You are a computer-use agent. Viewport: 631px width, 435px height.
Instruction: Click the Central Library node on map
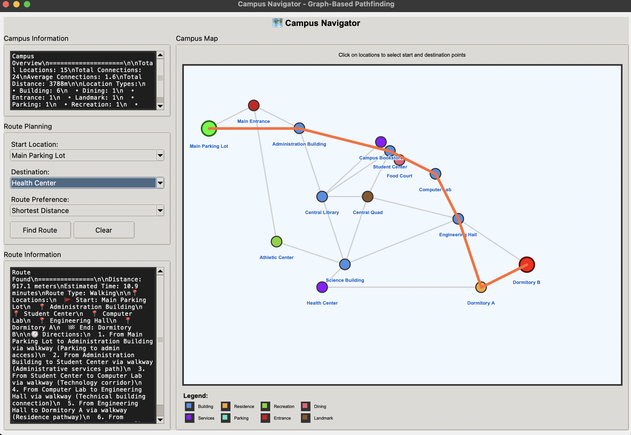point(322,197)
